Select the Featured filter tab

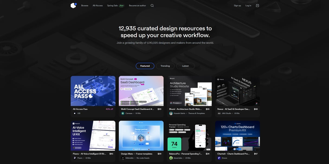(145, 66)
